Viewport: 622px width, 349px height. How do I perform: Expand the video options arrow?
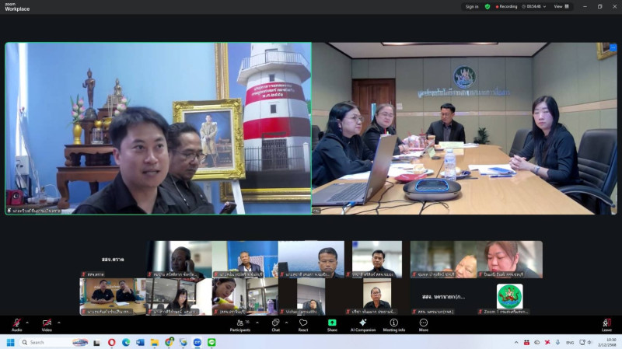point(58,321)
